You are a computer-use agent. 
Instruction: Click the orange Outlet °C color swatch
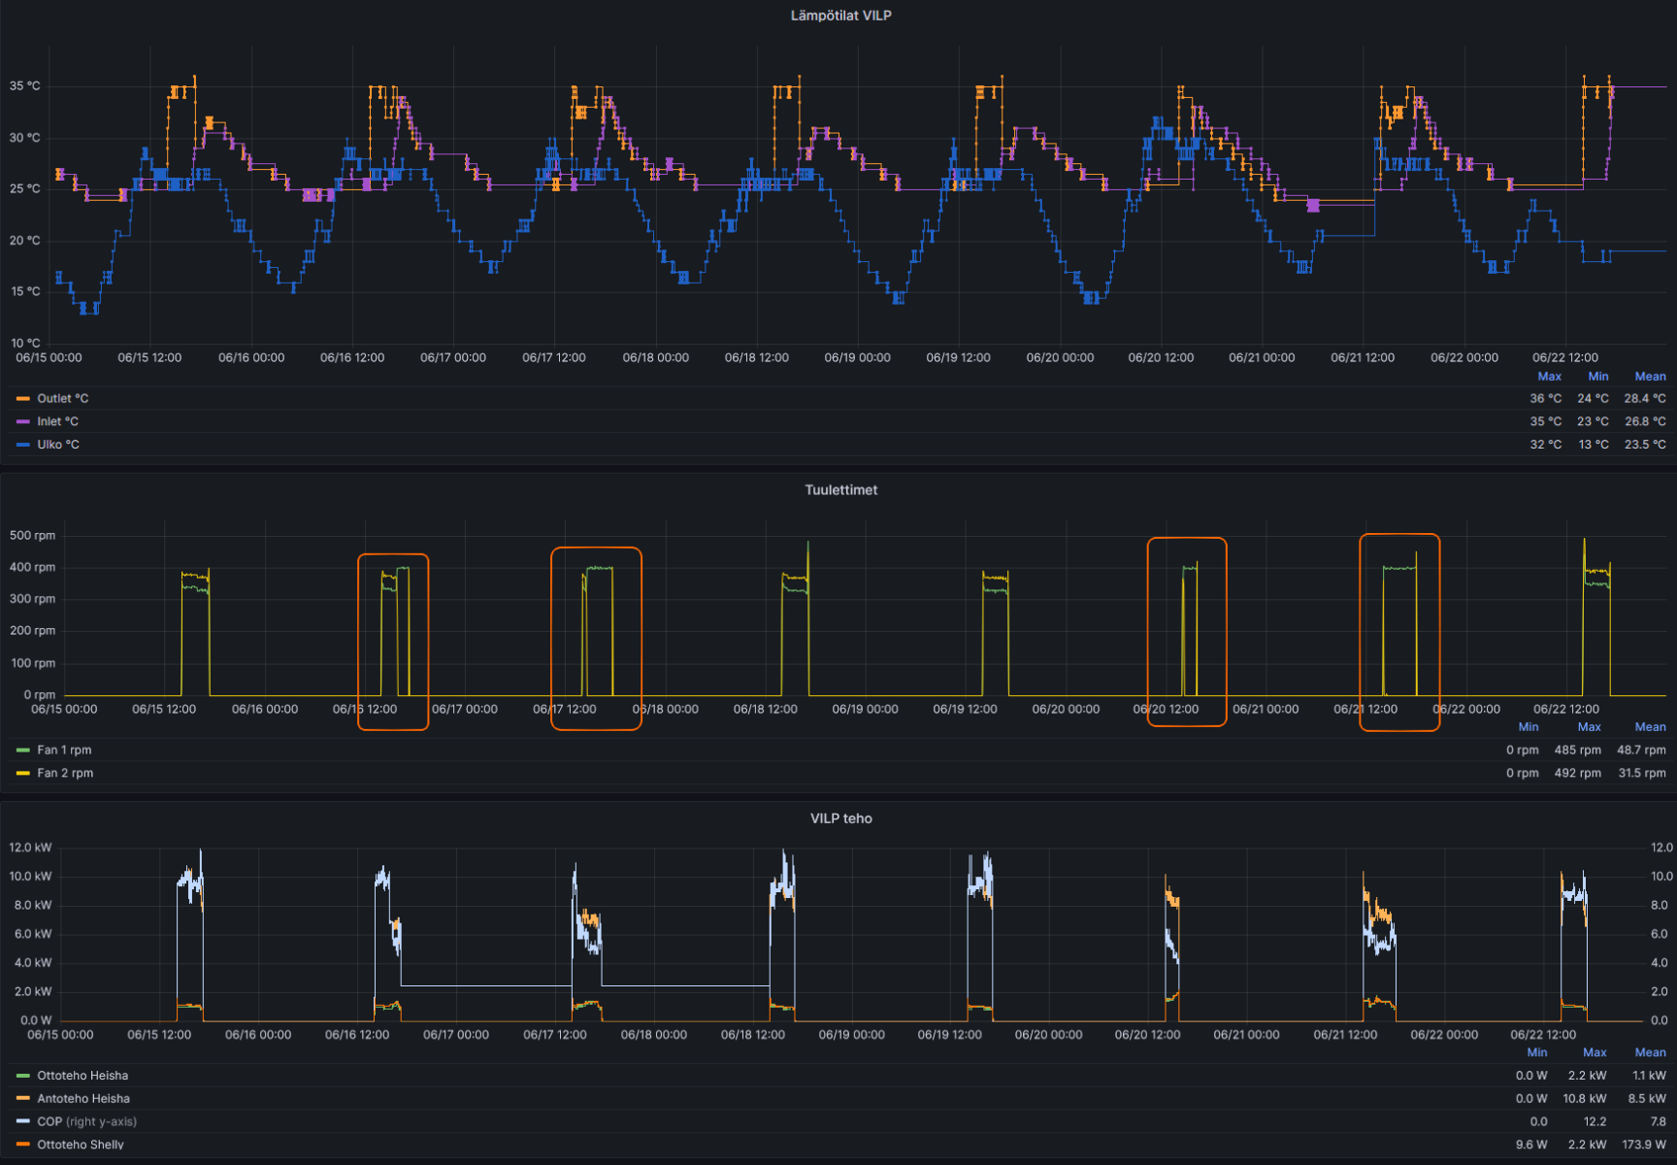point(23,399)
